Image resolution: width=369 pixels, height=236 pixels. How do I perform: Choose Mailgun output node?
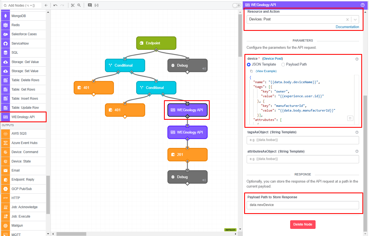coord(23,226)
